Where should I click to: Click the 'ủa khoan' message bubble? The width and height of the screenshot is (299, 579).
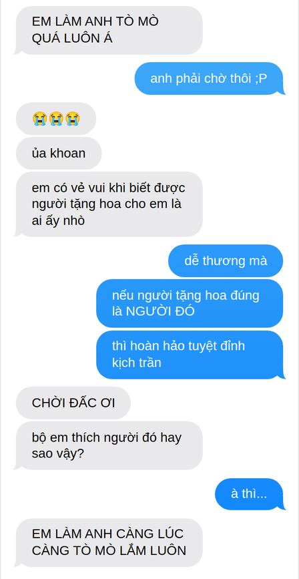point(59,153)
